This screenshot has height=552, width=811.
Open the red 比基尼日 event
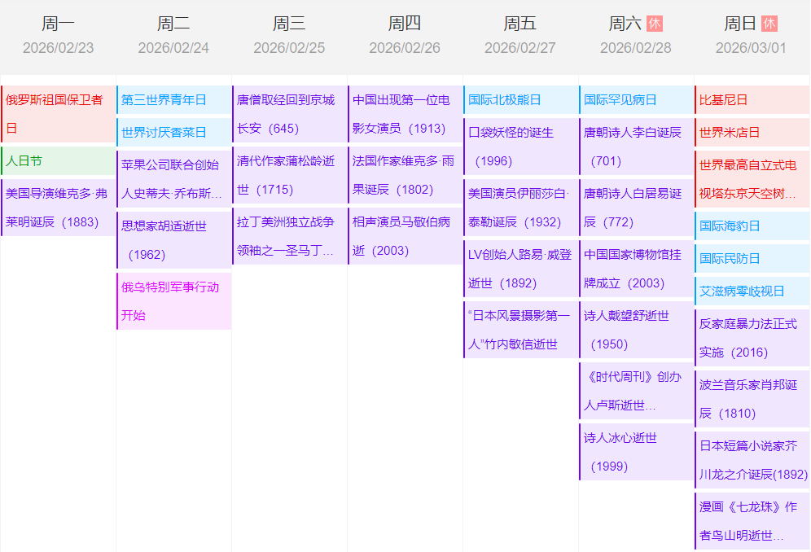pos(752,100)
